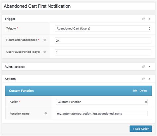Image resolution: width=157 pixels, height=136 pixels.
Task: Show help for Hours after abandoned
Action: tap(45, 40)
